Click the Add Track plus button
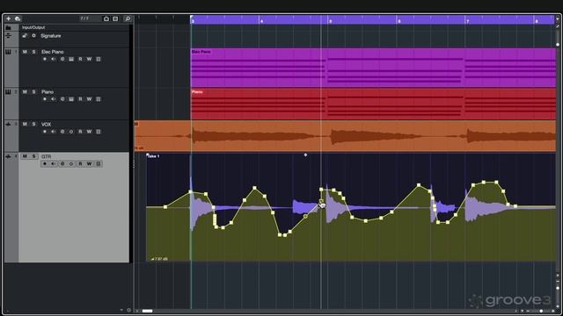Viewport: 563px width, 316px height. pos(8,18)
